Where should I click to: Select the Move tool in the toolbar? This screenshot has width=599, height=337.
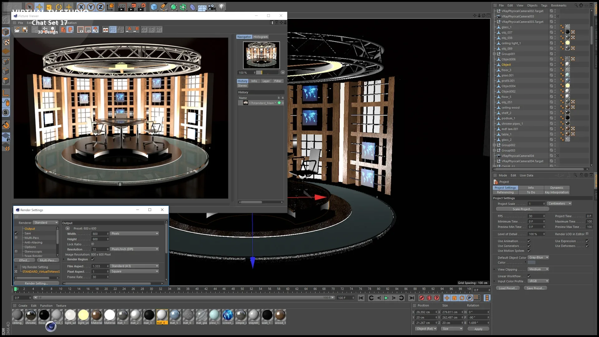(39, 7)
